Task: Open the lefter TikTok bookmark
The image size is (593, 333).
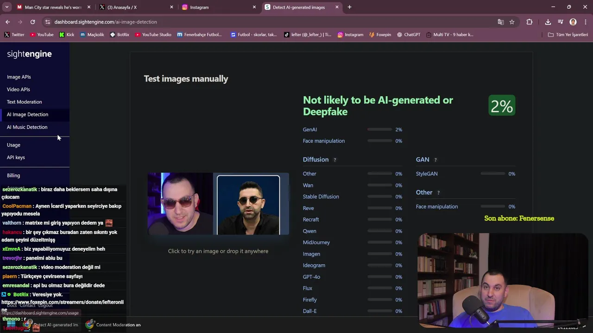Action: pyautogui.click(x=308, y=35)
